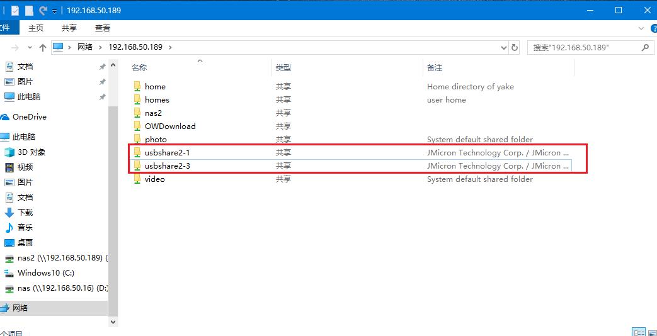
Task: Sort by the 名称 column header
Action: pyautogui.click(x=139, y=68)
